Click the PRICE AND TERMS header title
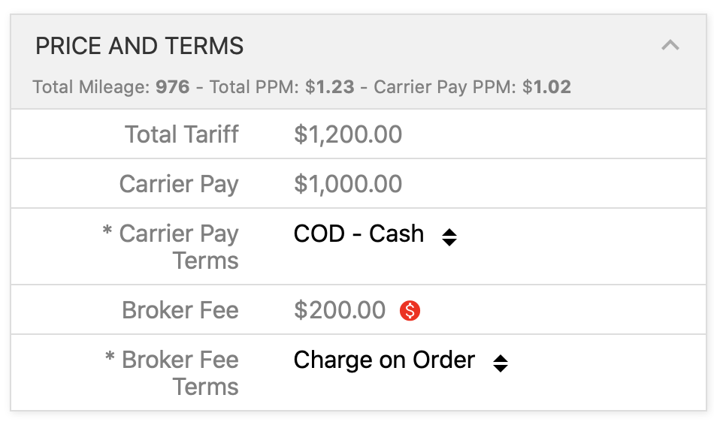Screen dimensions: 714x422 [139, 46]
